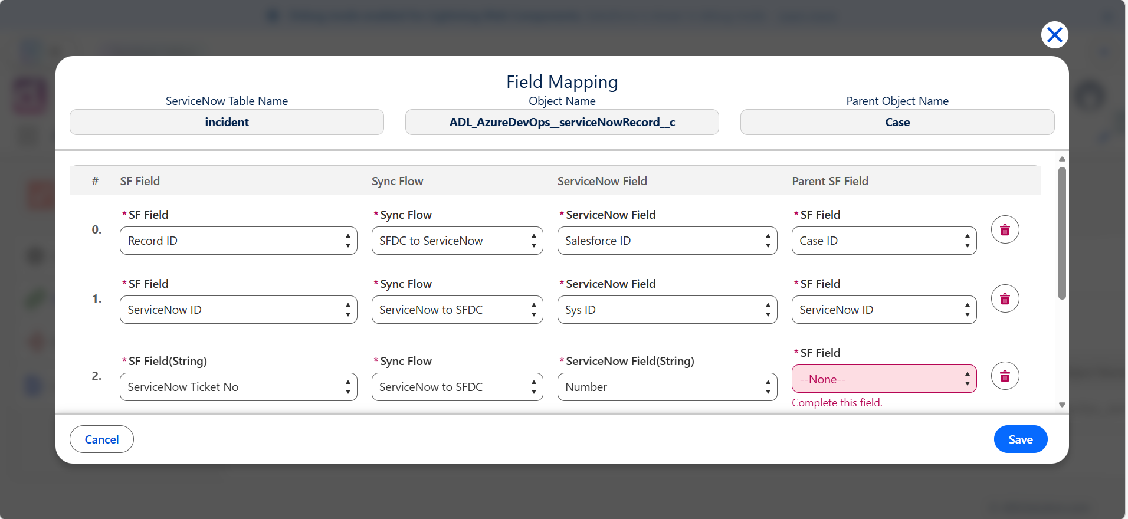
Task: Change row 1 Sync Flow dropdown
Action: click(x=457, y=310)
